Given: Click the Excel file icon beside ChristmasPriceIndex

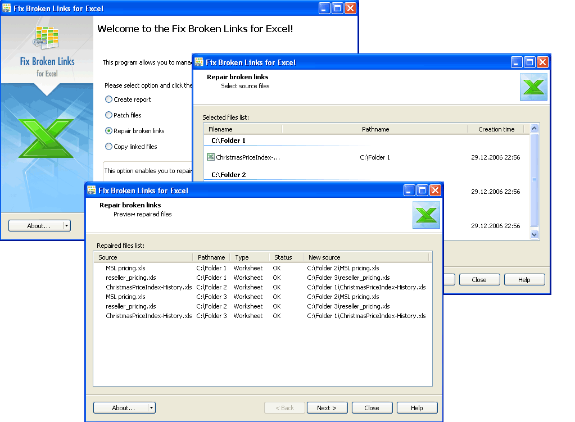Looking at the screenshot, I should click(x=211, y=157).
